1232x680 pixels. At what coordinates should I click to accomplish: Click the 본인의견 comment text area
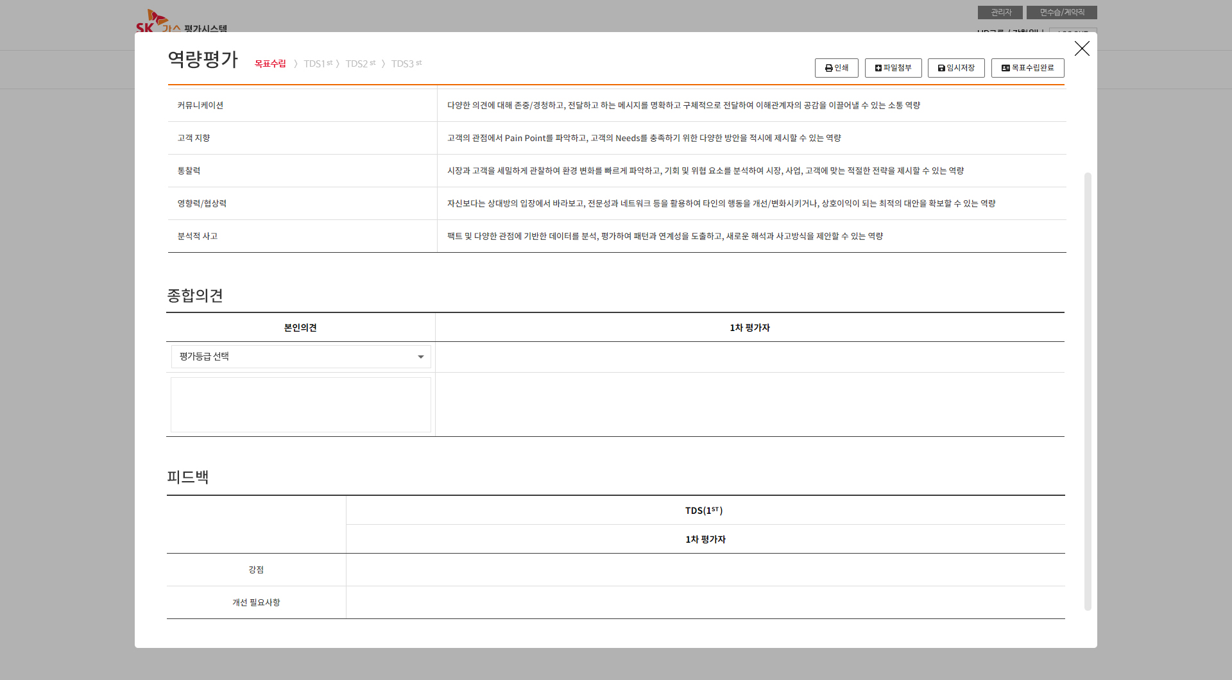300,405
